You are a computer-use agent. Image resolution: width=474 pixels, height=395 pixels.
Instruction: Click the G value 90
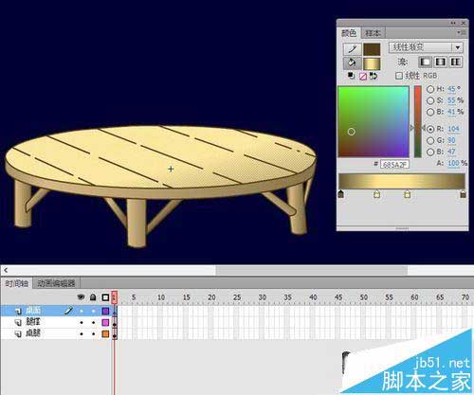(x=451, y=140)
